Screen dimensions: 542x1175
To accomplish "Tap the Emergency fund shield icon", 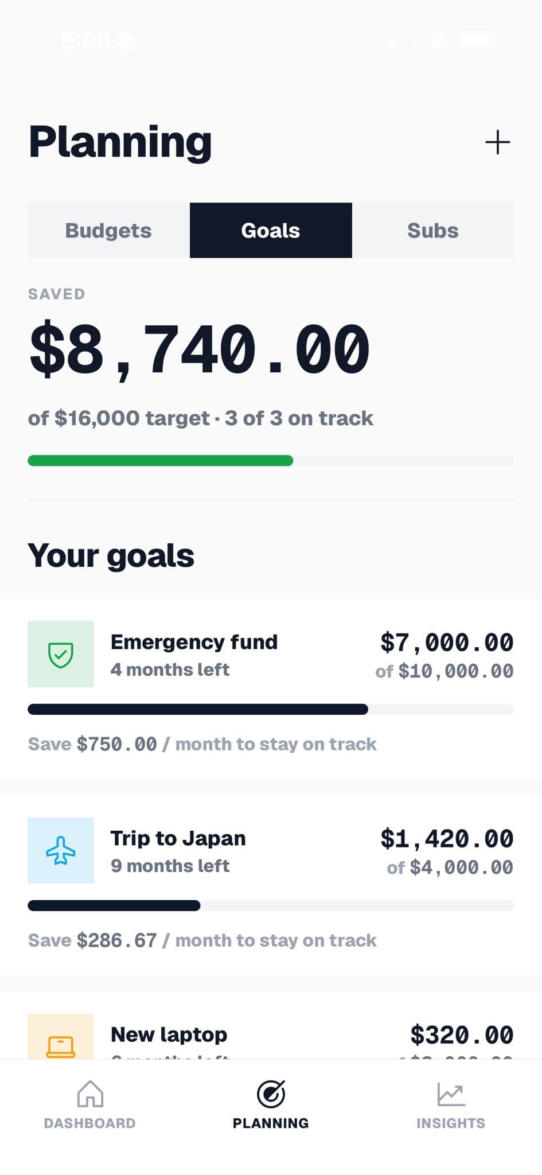I will (61, 654).
